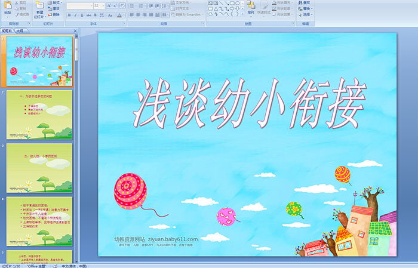Select slide 4 thumbnail in pane

tap(39, 221)
